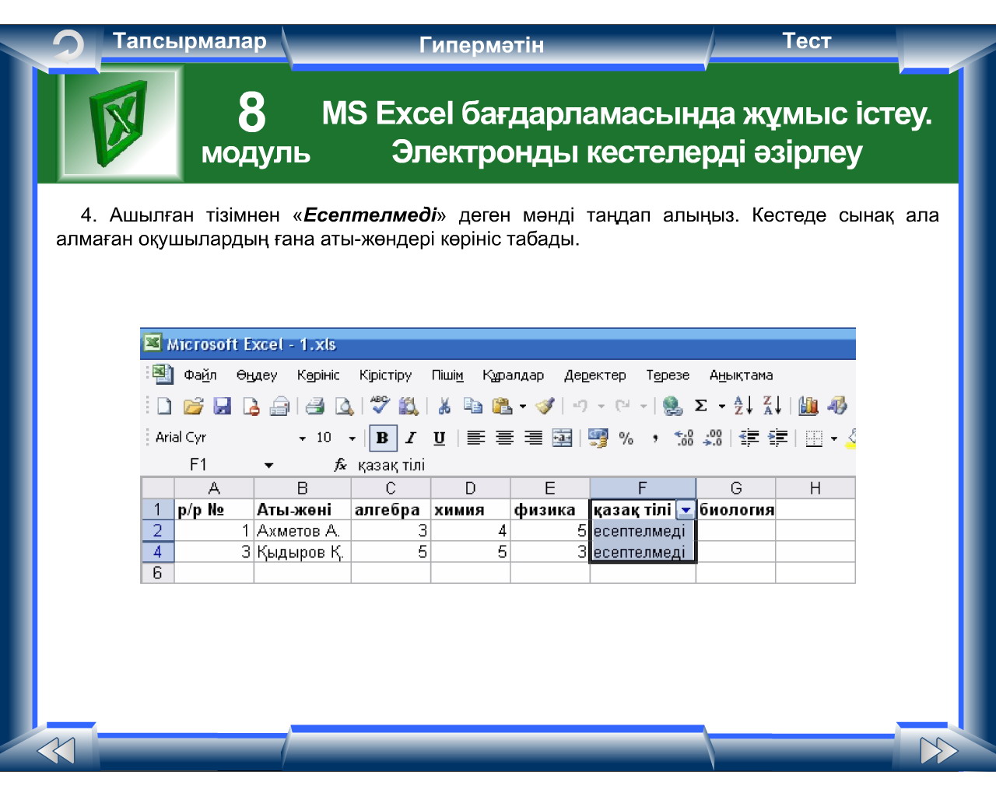Click the Percent style icon
This screenshot has height=796, width=996.
[x=626, y=438]
